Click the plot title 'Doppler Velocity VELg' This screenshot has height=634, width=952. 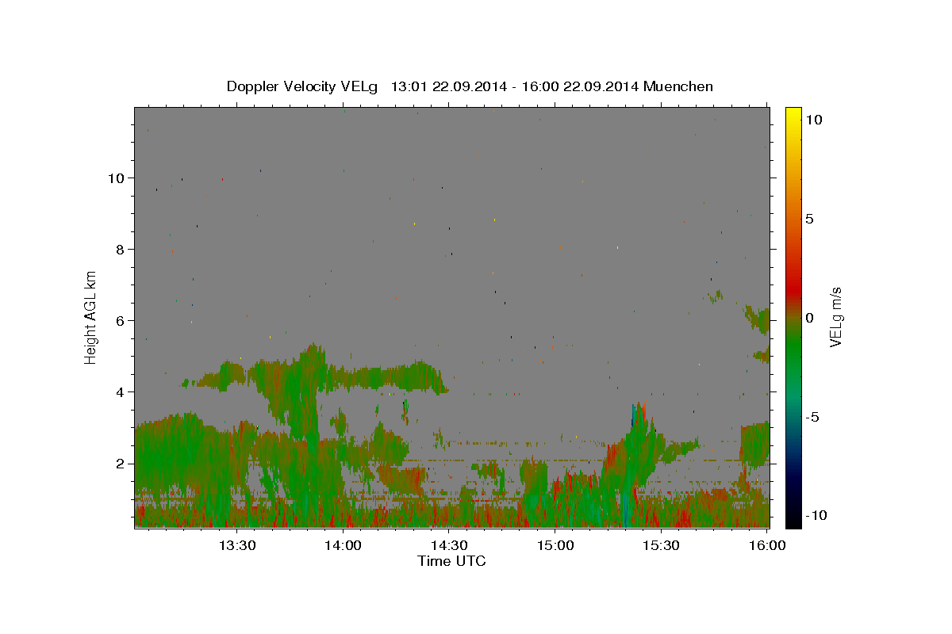(301, 86)
